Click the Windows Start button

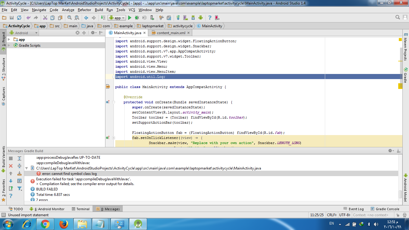(7, 224)
